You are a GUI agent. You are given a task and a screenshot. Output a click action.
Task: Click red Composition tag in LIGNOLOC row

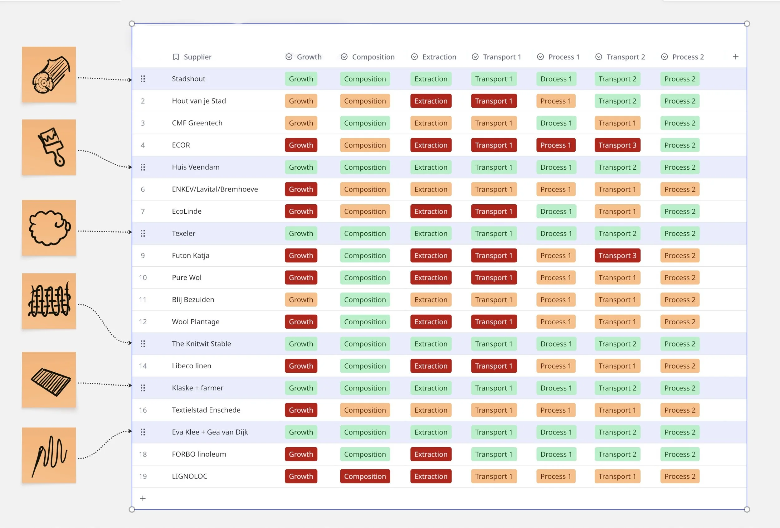coord(364,476)
